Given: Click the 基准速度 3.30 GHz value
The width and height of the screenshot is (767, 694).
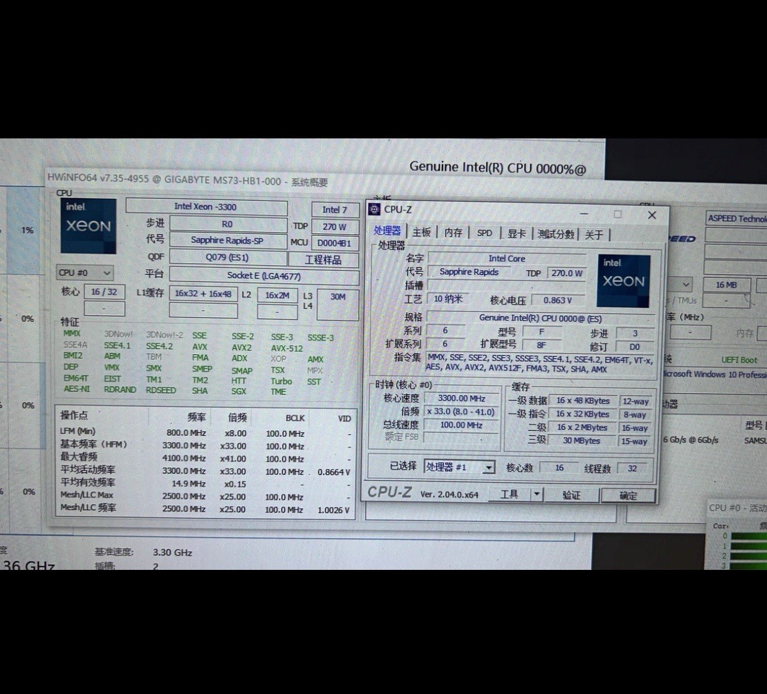Looking at the screenshot, I should (172, 552).
